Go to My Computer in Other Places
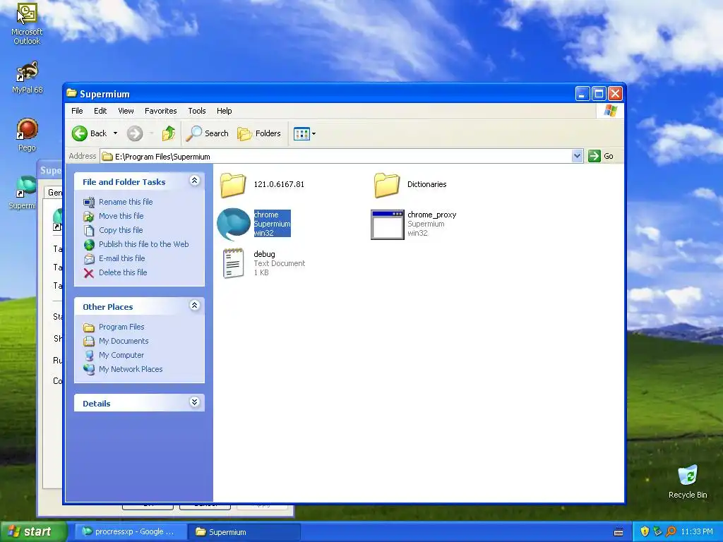This screenshot has height=542, width=723. click(x=121, y=355)
